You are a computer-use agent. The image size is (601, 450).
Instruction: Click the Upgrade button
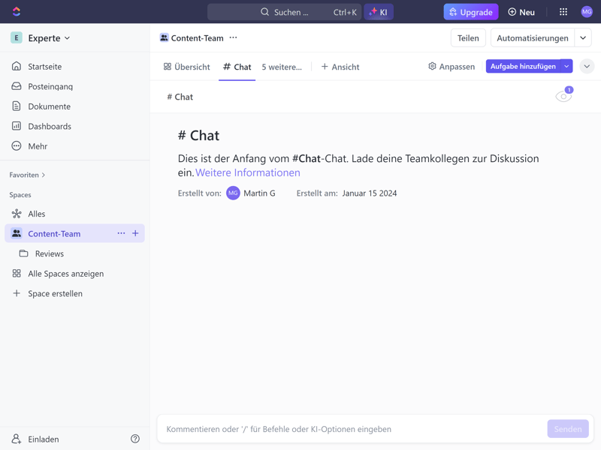tap(470, 12)
